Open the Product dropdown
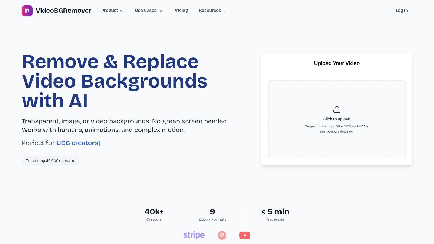 coord(110,11)
